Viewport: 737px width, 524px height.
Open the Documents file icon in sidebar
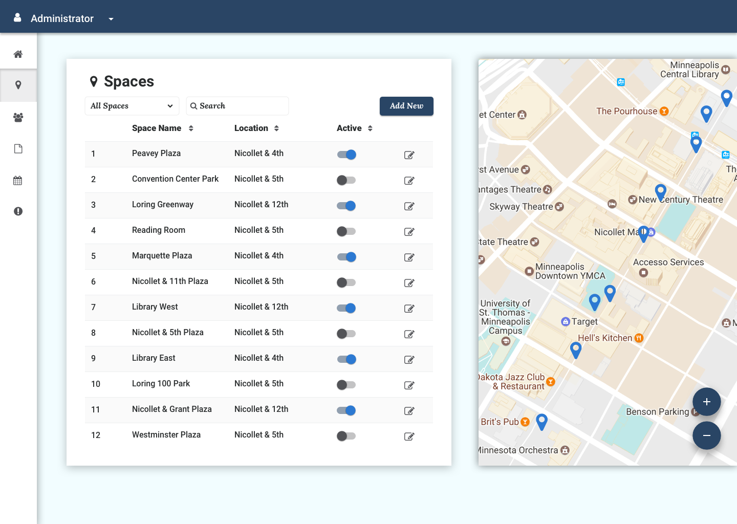point(18,149)
